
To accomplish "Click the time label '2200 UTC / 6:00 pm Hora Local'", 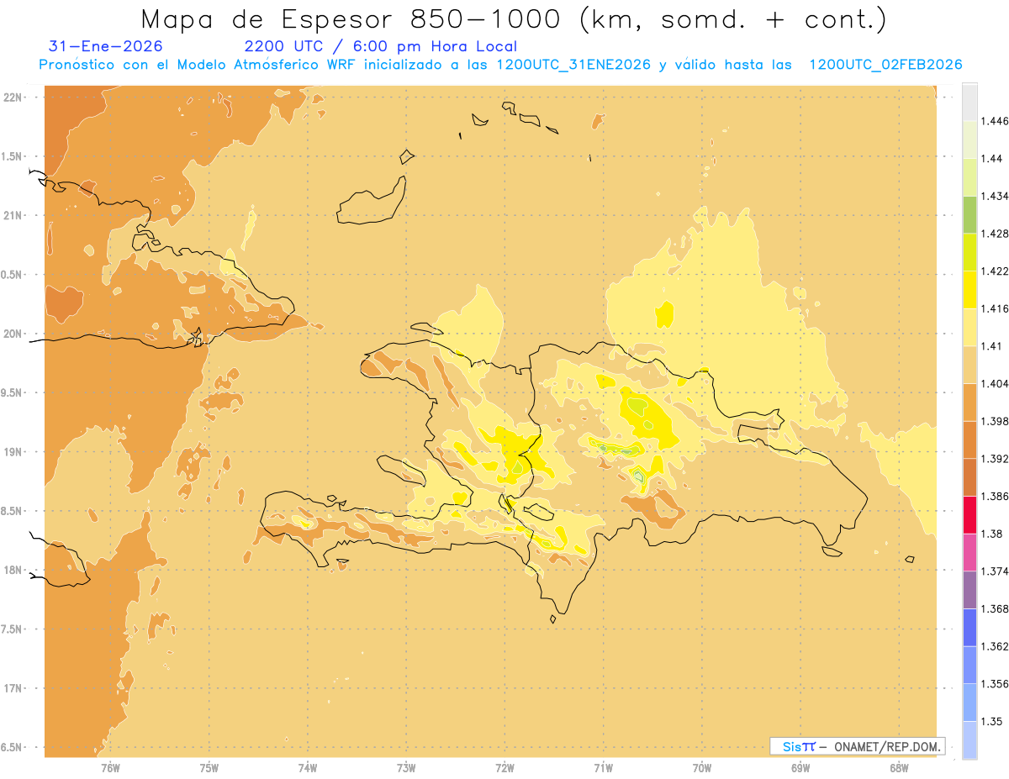I will (381, 47).
